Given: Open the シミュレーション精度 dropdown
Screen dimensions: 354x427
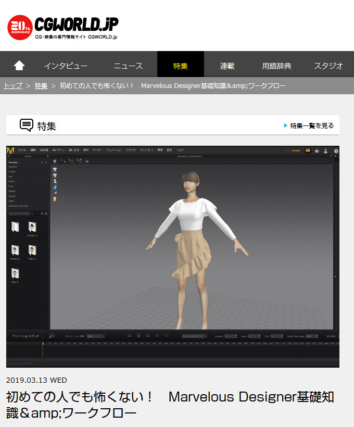Looking at the screenshot, I should pos(96,336).
